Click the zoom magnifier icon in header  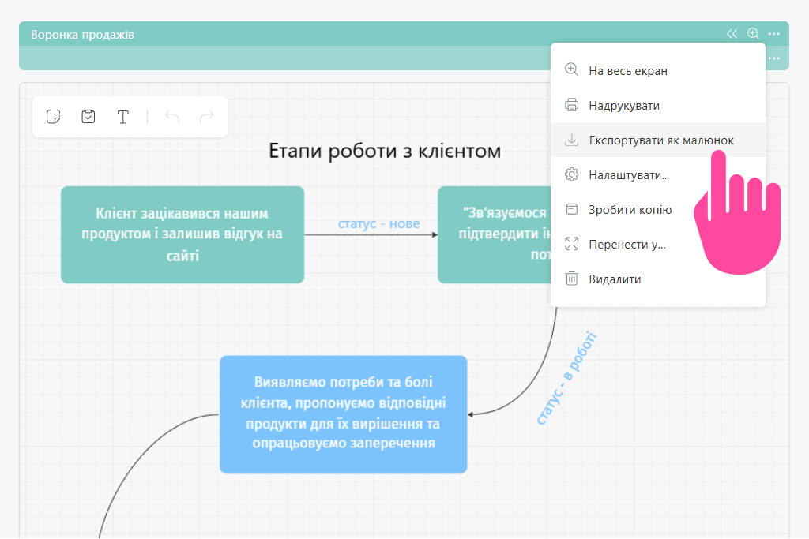(x=753, y=33)
